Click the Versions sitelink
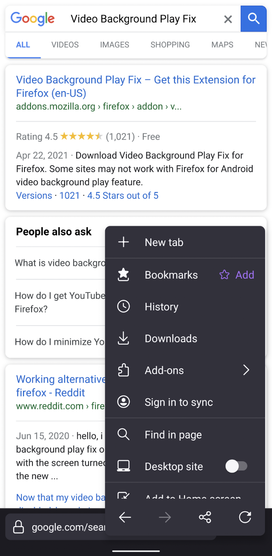The height and width of the screenshot is (556, 272). (34, 196)
